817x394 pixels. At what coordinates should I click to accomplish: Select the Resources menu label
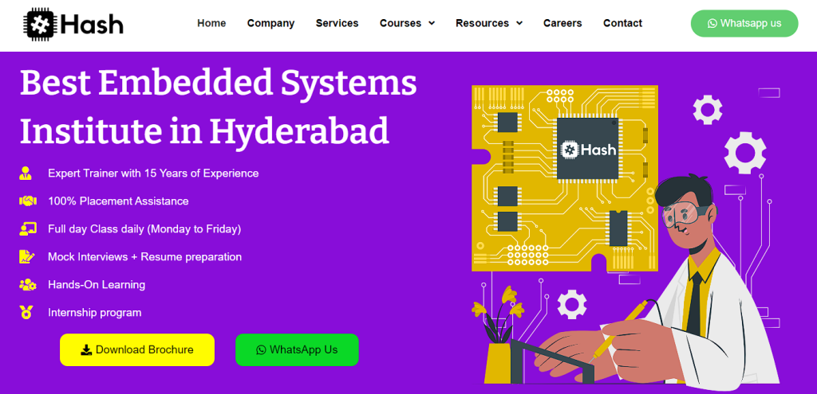[483, 23]
